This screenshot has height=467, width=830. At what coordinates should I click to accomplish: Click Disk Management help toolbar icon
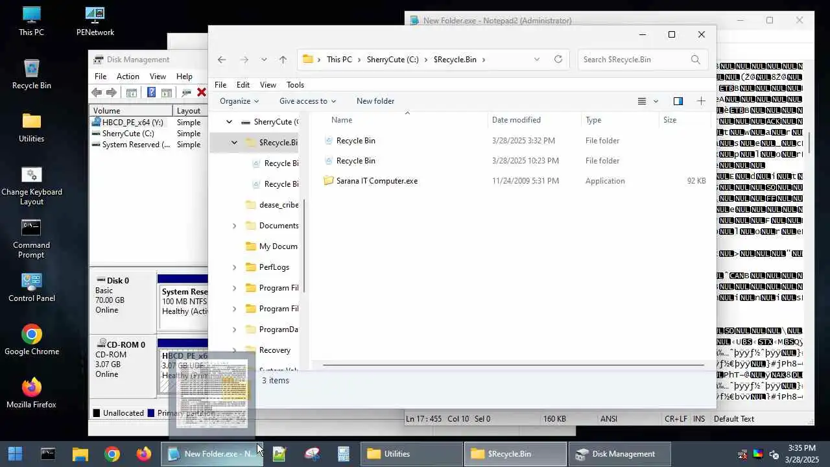click(x=151, y=93)
